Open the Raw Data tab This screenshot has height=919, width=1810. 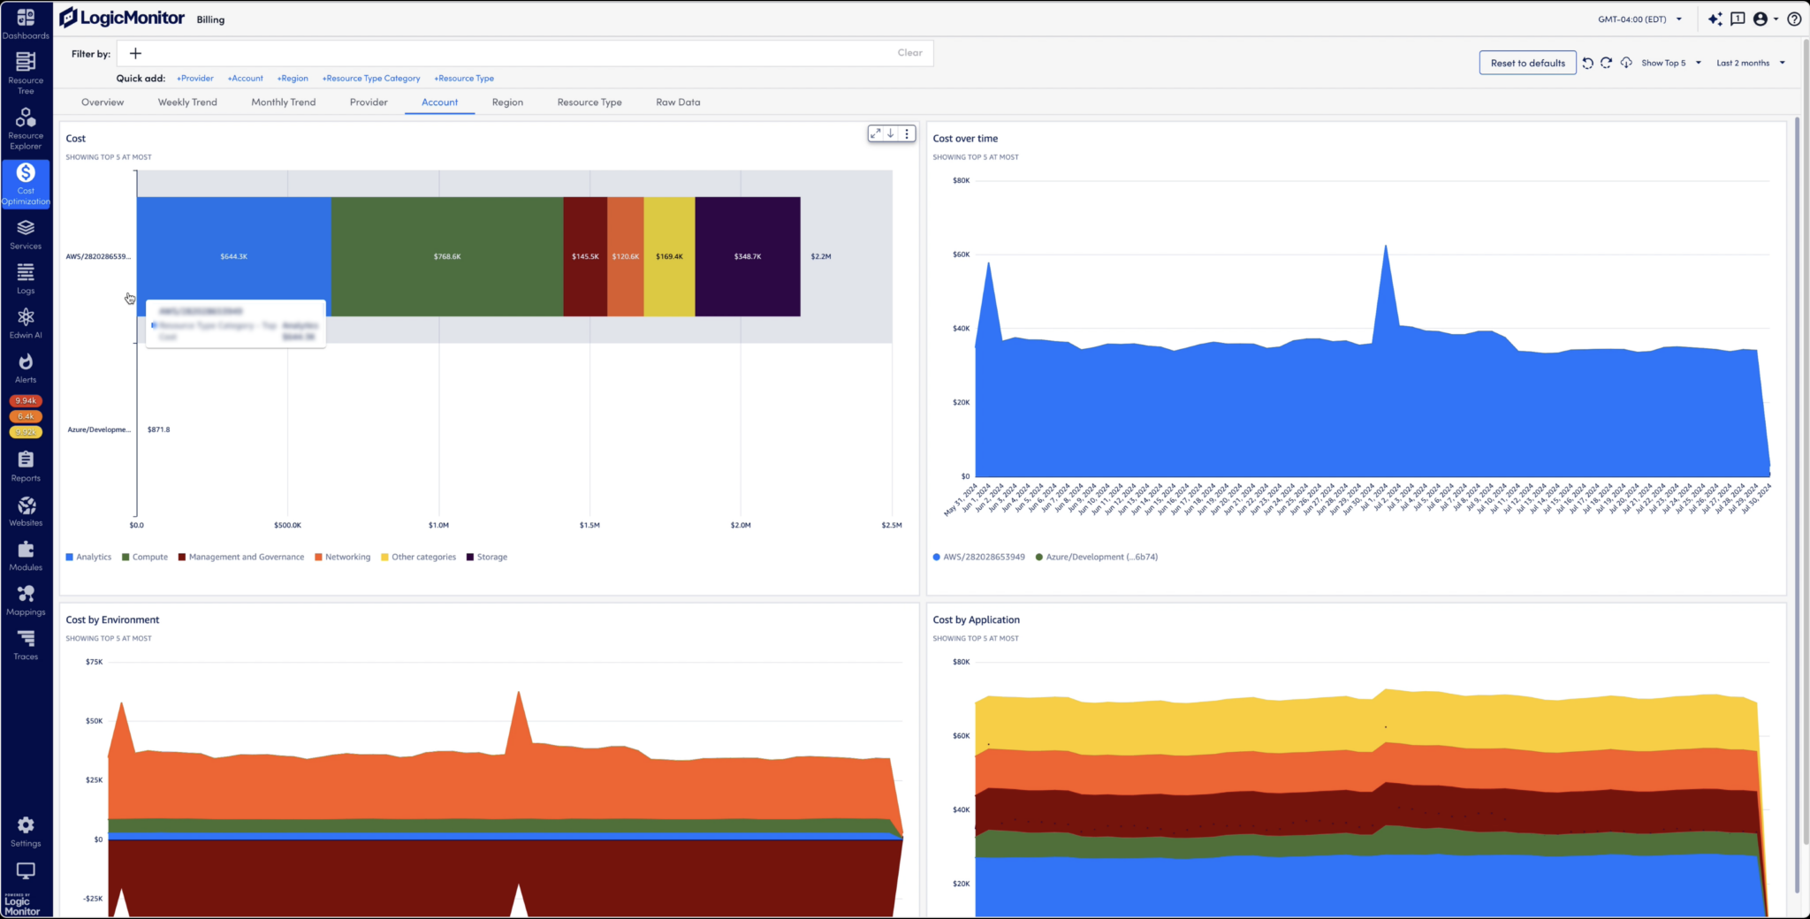click(x=677, y=102)
